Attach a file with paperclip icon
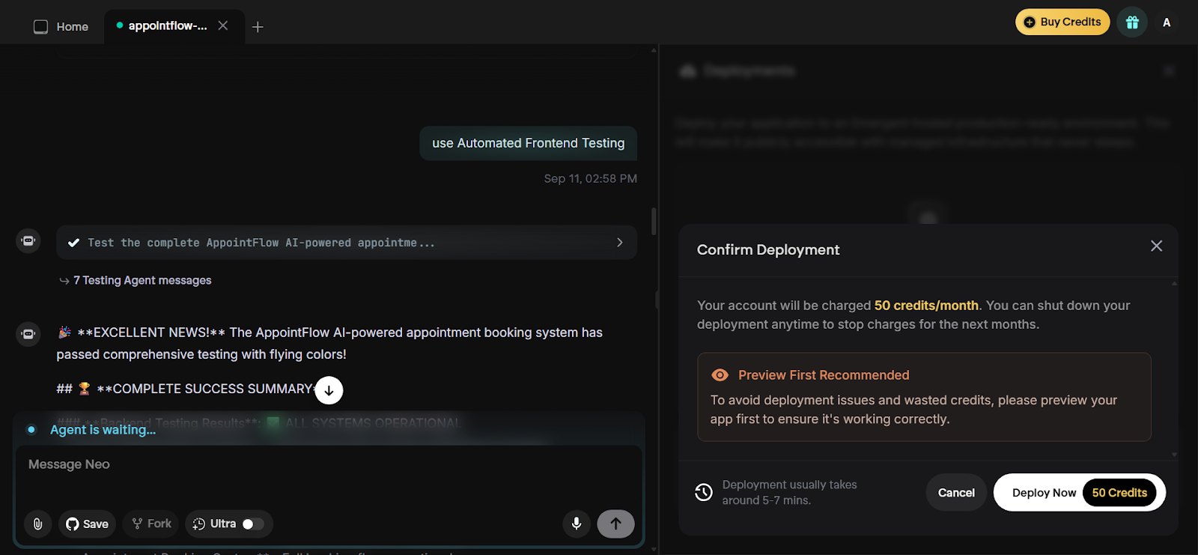 tap(37, 524)
